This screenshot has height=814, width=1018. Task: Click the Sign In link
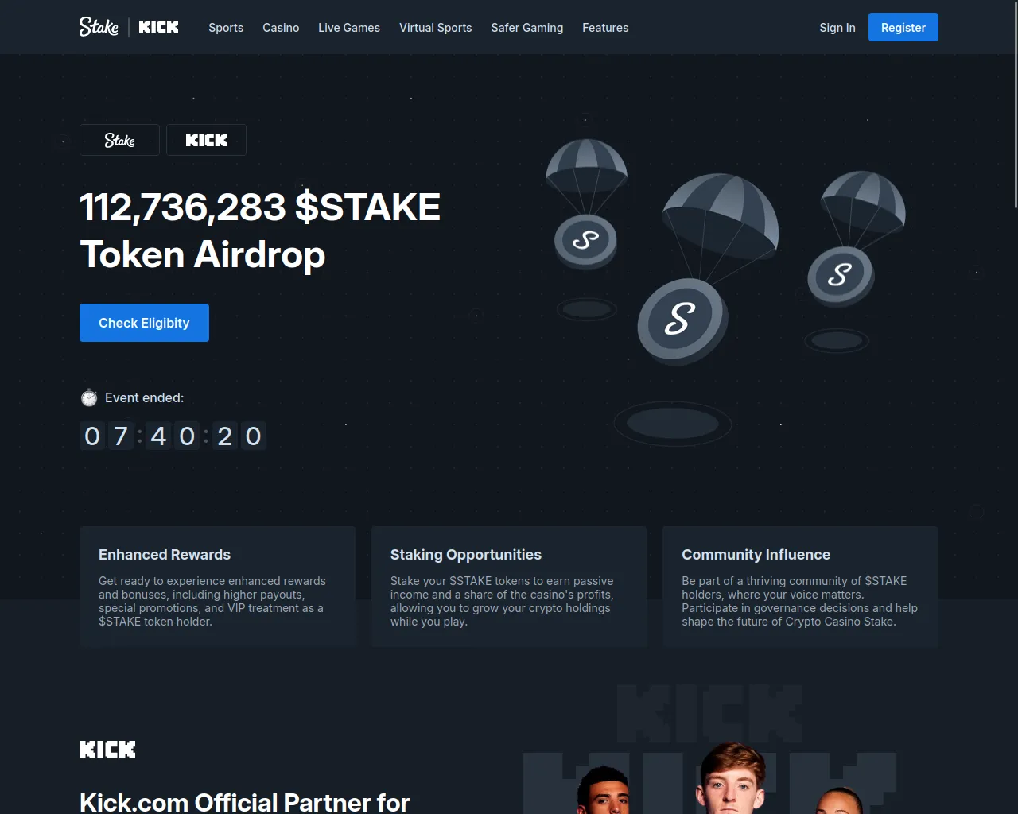pyautogui.click(x=837, y=27)
